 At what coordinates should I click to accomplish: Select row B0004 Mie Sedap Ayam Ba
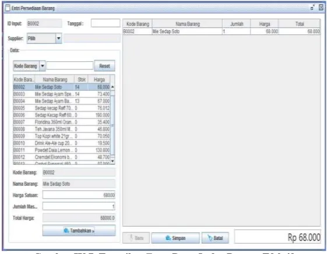(62, 101)
